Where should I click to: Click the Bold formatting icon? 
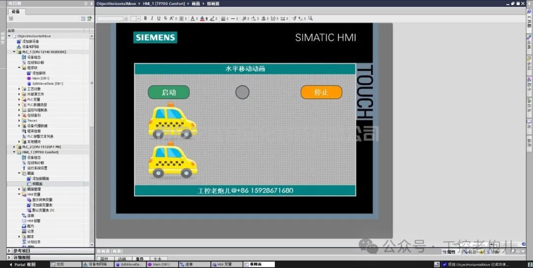click(x=145, y=18)
